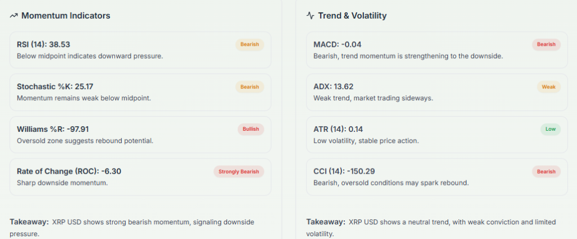Select the RSI (14): 38.53 heading
Viewport: 577px width, 239px height.
tap(43, 45)
